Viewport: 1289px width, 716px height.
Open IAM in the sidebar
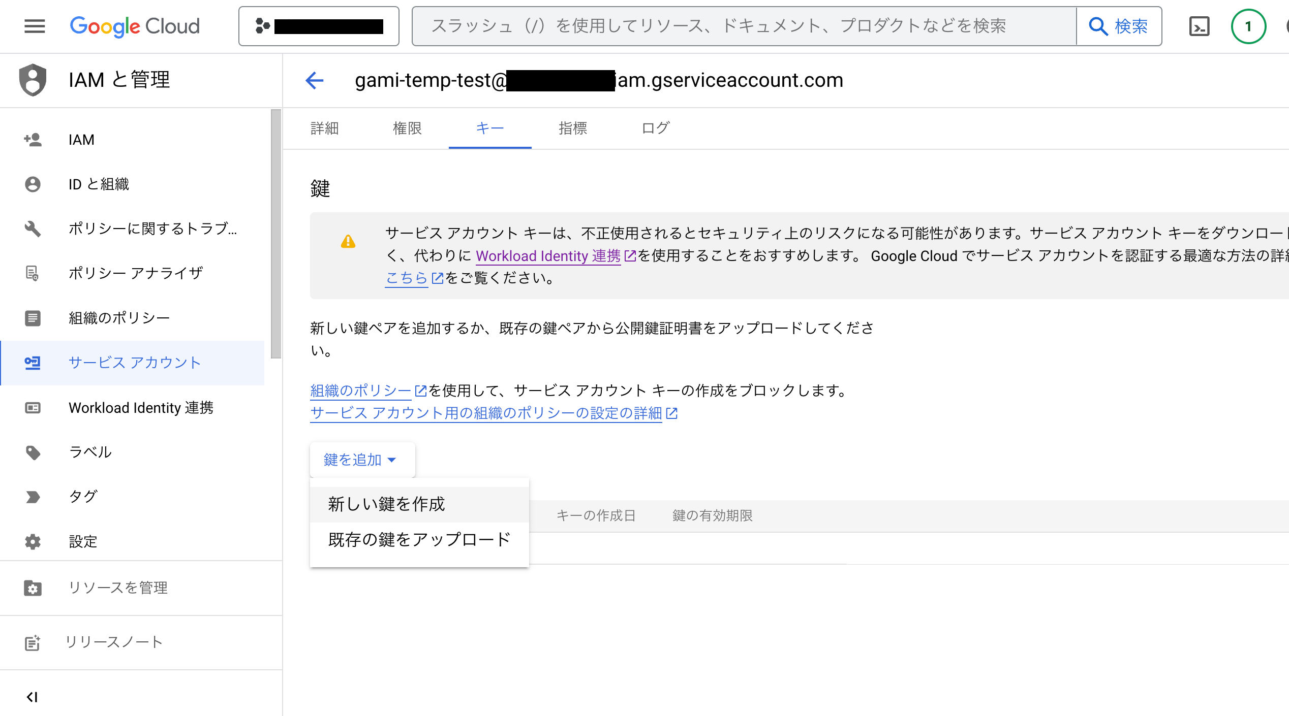(x=132, y=140)
